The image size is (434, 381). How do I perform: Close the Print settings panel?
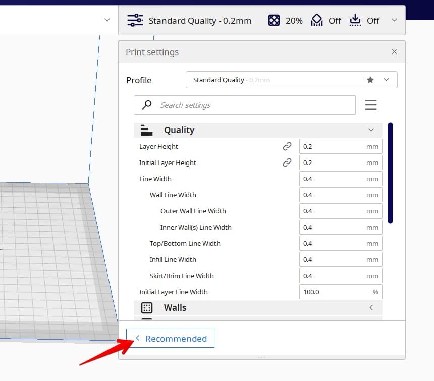[394, 52]
